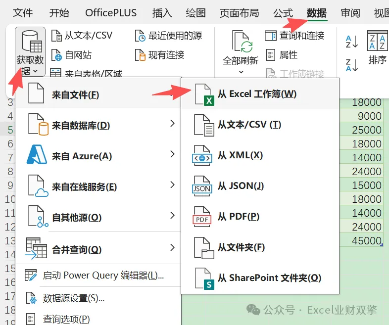Image resolution: width=389 pixels, height=325 pixels.
Task: Click the 现有连接 icon
Action: 140,55
